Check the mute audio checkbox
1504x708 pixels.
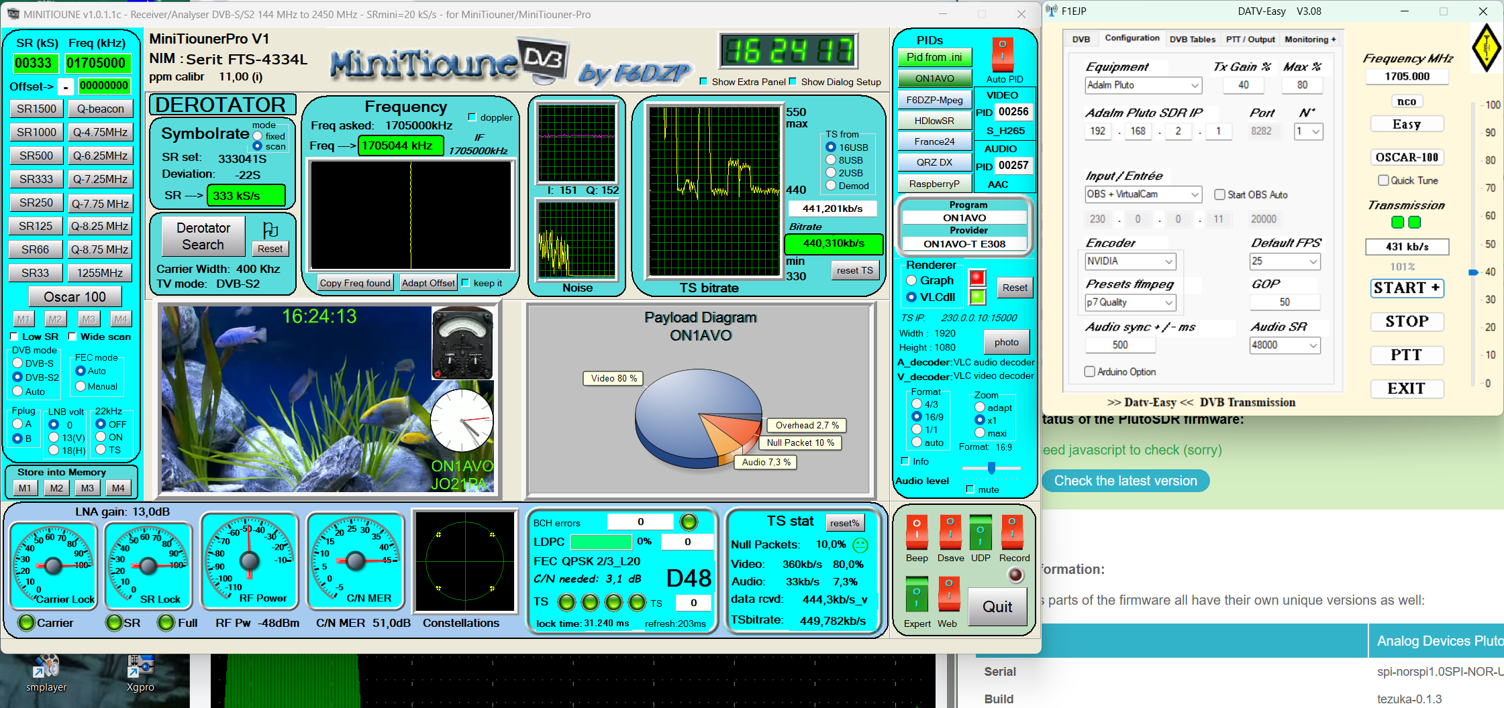(970, 489)
